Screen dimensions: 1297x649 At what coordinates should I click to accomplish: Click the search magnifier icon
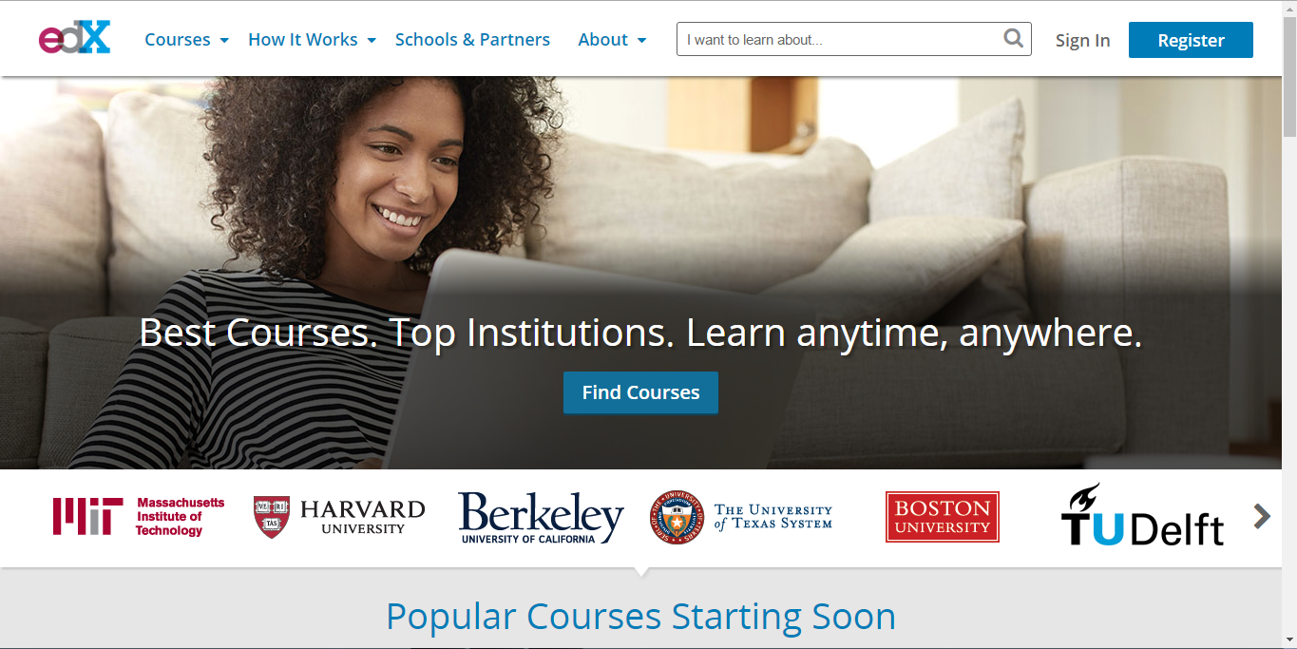click(1014, 39)
